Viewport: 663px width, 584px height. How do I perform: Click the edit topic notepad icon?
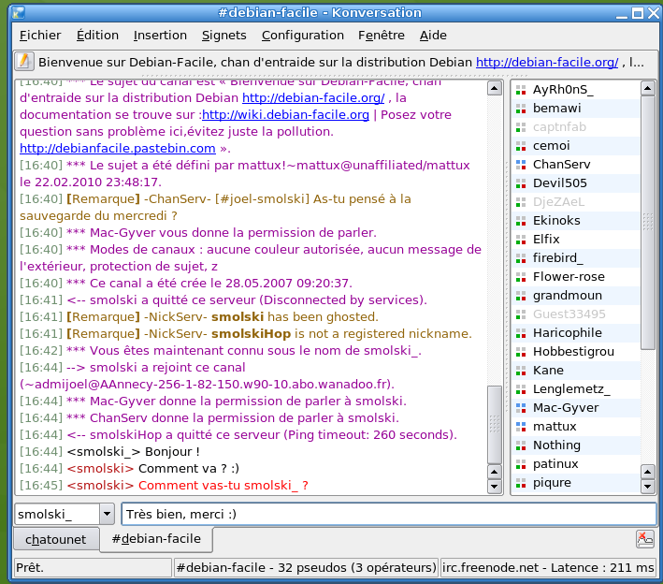click(x=23, y=62)
